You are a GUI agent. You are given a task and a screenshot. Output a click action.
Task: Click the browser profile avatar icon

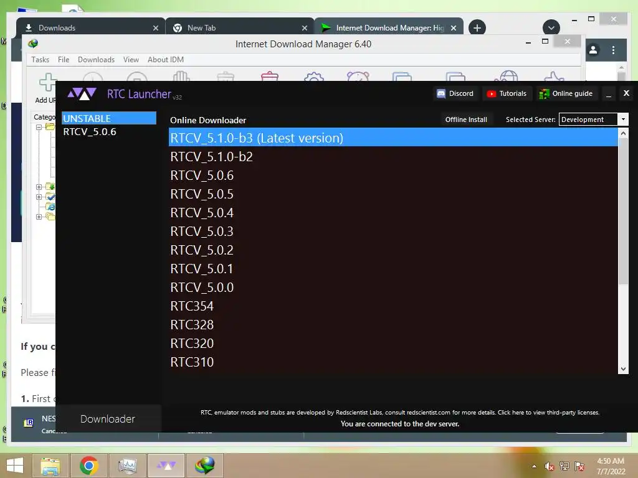pos(593,50)
